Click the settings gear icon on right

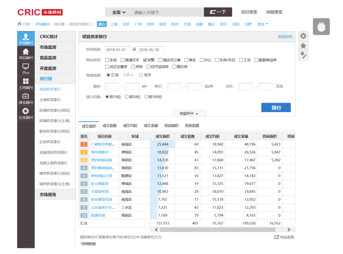pyautogui.click(x=304, y=36)
